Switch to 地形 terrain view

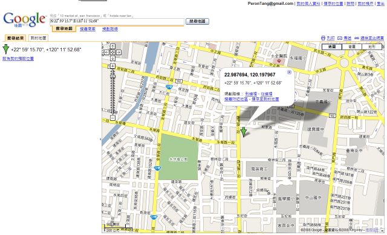coord(372,47)
